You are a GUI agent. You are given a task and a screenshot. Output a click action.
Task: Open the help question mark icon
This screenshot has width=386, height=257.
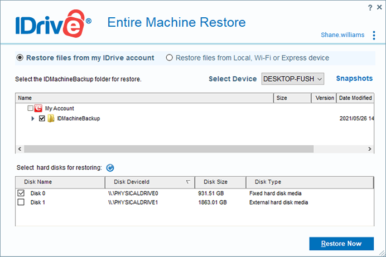click(x=370, y=8)
